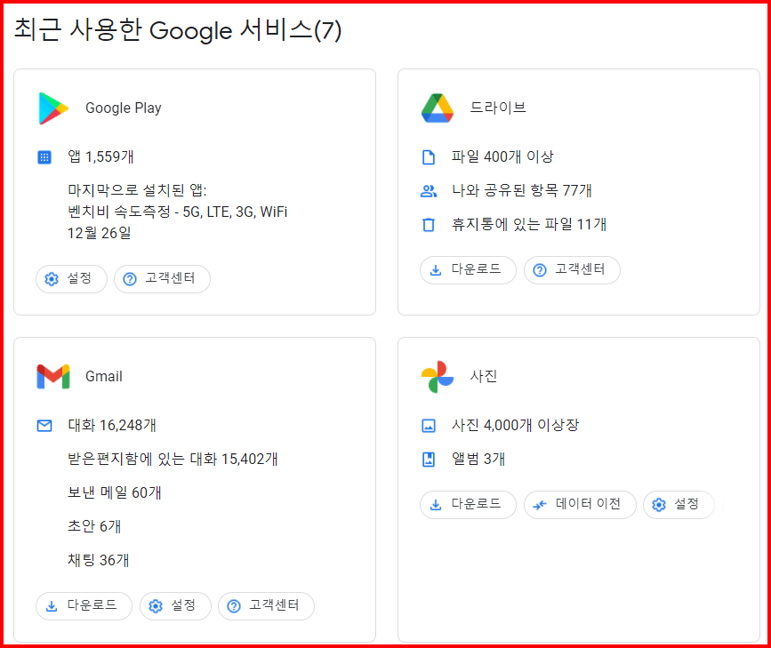Click the trash icon next to 휴지통에 있는 파일
Screen dimensions: 771x648
(429, 225)
